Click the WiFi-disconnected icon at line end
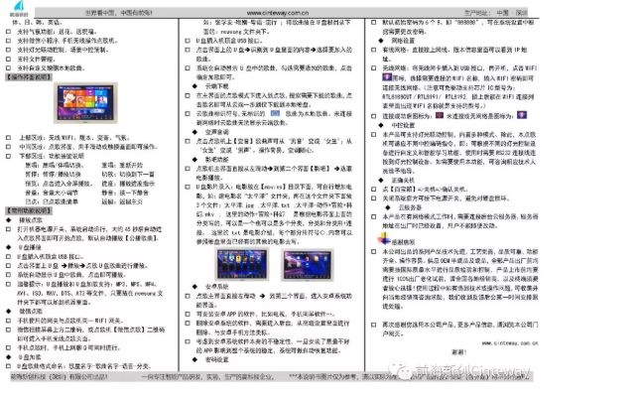The width and height of the screenshot is (640, 396). pos(522,115)
